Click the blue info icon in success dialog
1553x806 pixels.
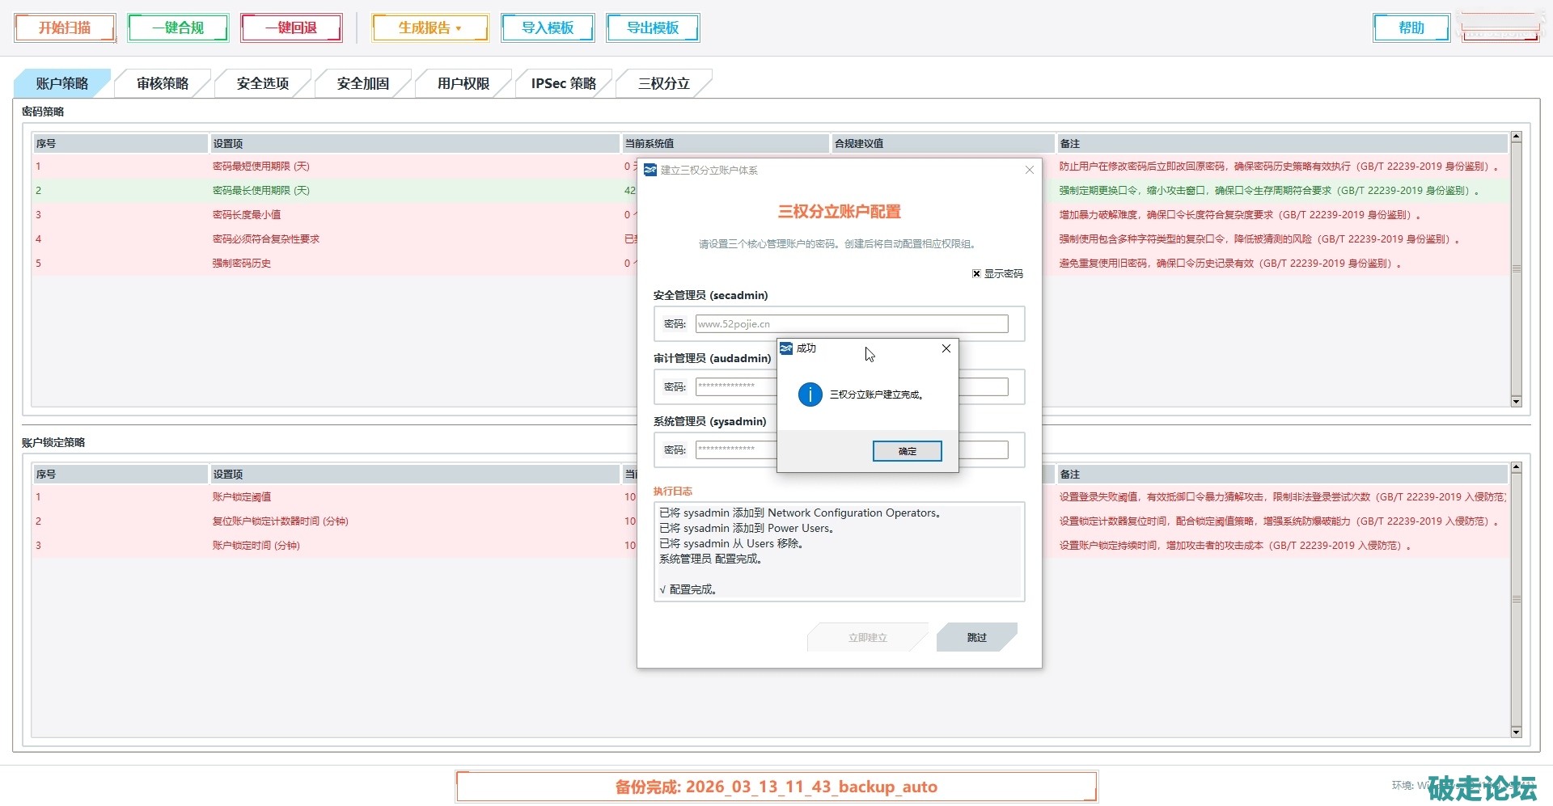(x=810, y=395)
